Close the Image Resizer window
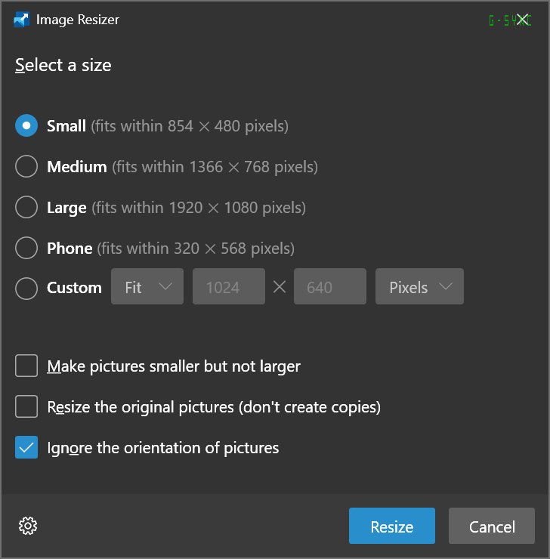 522,20
